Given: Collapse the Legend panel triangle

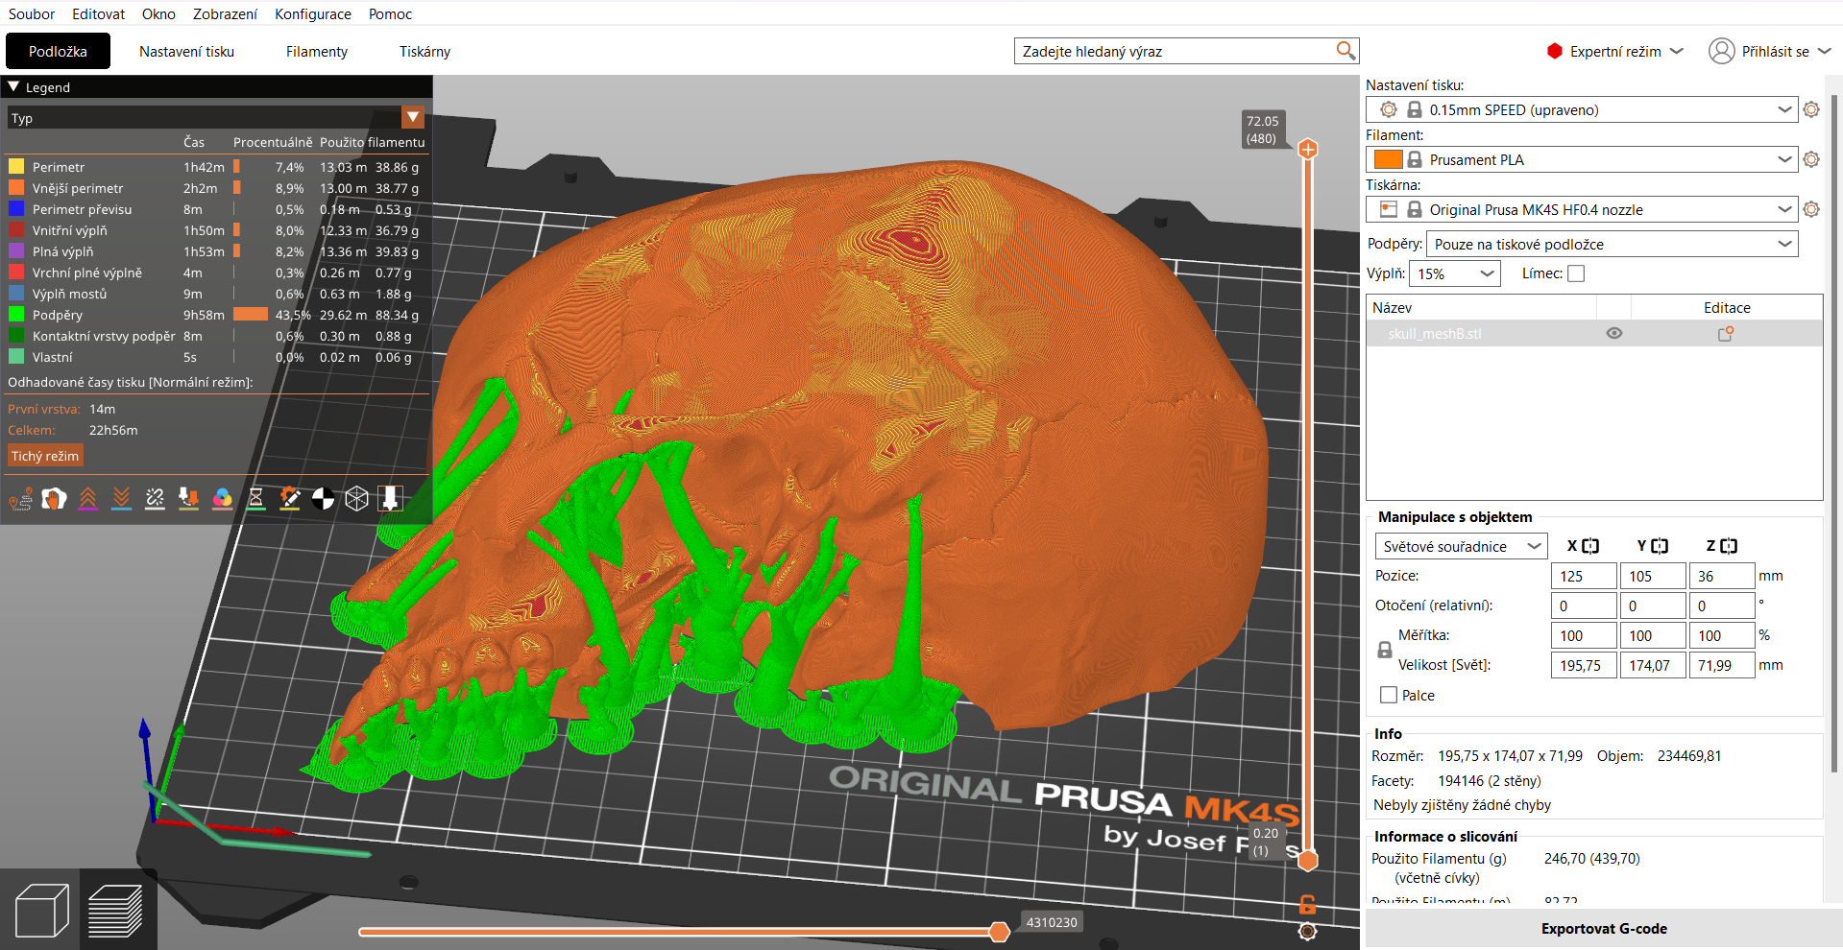Looking at the screenshot, I should point(13,86).
